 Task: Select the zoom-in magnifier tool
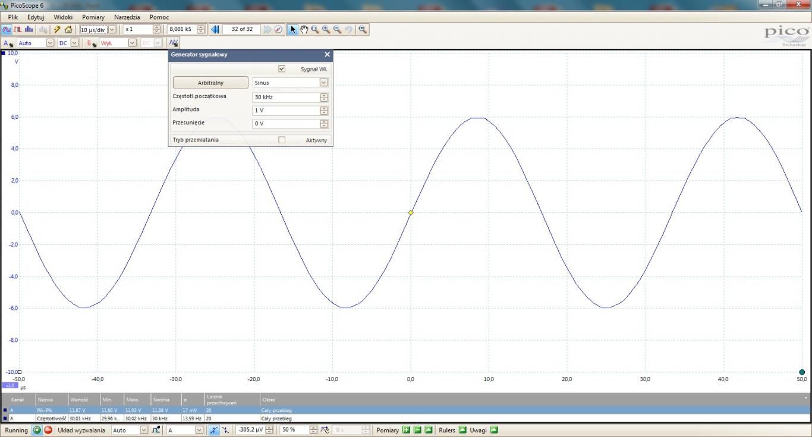point(326,29)
